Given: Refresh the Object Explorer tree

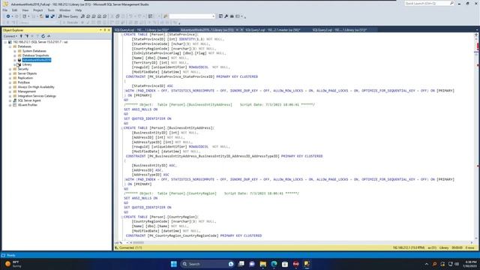Looking at the screenshot, I should (x=43, y=36).
